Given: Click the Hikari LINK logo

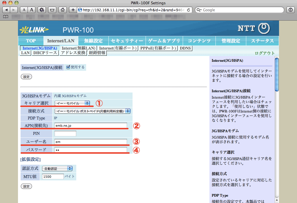Looking at the screenshot, I should click(x=34, y=30).
